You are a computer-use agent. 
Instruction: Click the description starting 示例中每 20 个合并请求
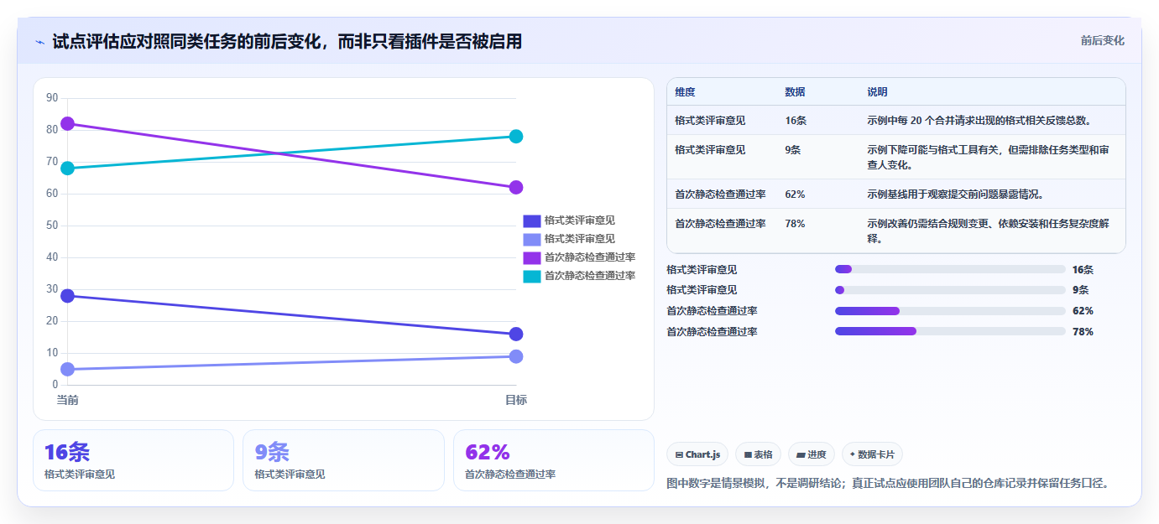(x=979, y=121)
